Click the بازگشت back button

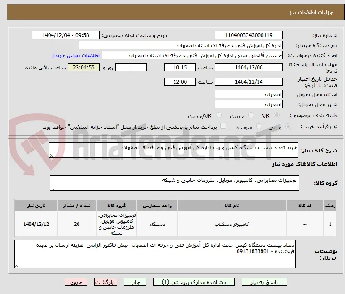[x=106, y=282]
